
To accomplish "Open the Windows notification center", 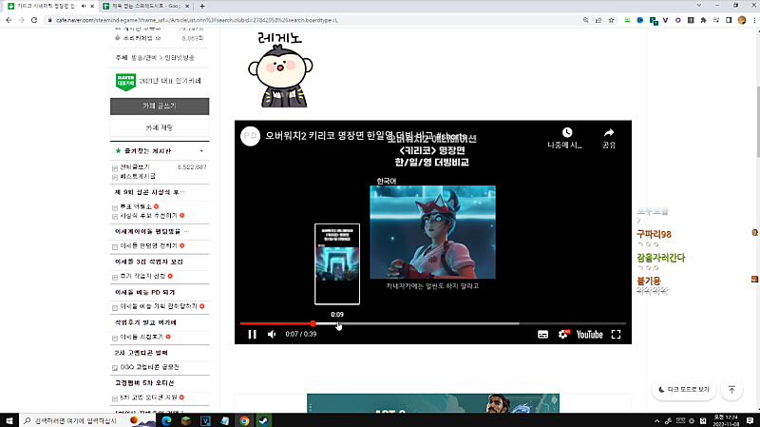I will point(750,420).
